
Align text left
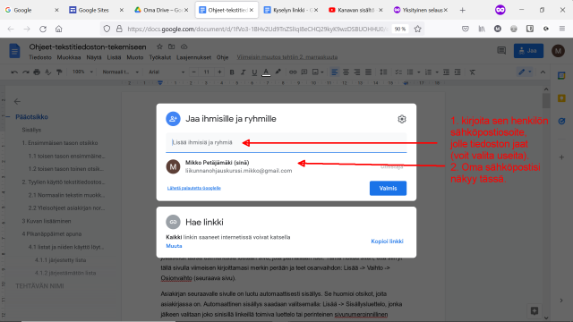coord(334,72)
